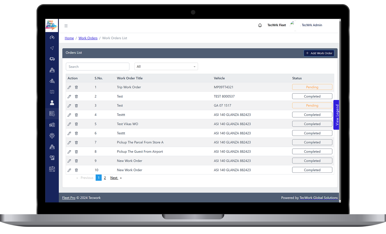Select the work orders checklist icon in sidebar
Viewport: 386px width, 234px height.
point(52,114)
